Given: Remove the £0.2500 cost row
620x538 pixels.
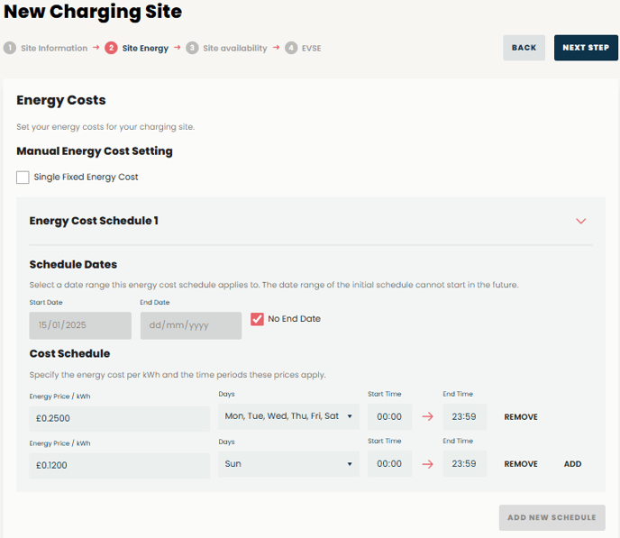Looking at the screenshot, I should click(x=521, y=417).
